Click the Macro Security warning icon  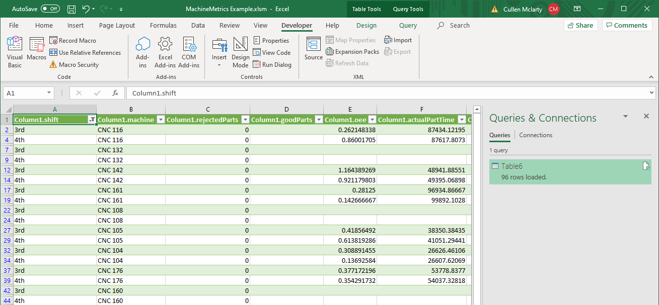pos(53,65)
